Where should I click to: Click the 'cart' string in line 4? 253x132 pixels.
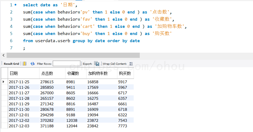coord(88,26)
